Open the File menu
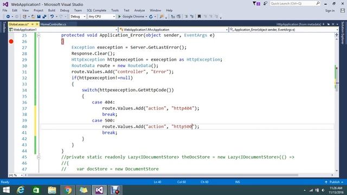Image resolution: width=347 pixels, height=195 pixels. point(5,10)
